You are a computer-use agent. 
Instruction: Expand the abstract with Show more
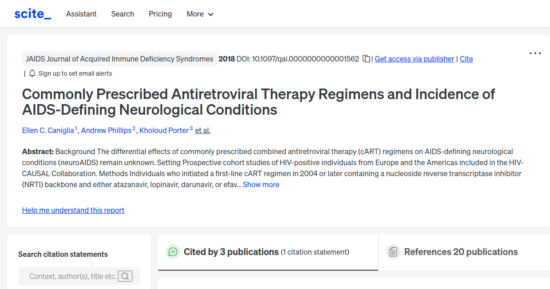tap(261, 184)
